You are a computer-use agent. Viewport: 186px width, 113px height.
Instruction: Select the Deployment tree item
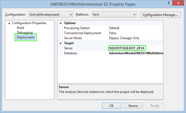[25, 37]
